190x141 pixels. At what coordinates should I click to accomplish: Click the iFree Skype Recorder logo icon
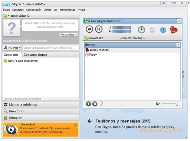click(86, 21)
